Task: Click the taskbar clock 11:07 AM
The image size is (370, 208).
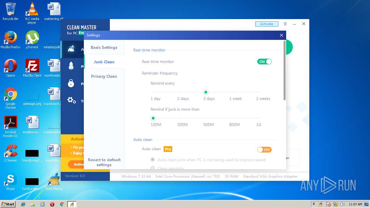Action: click(x=355, y=204)
